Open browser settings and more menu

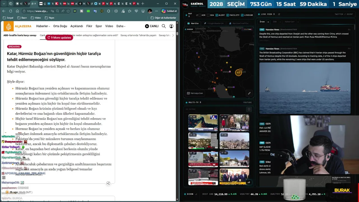point(157,11)
